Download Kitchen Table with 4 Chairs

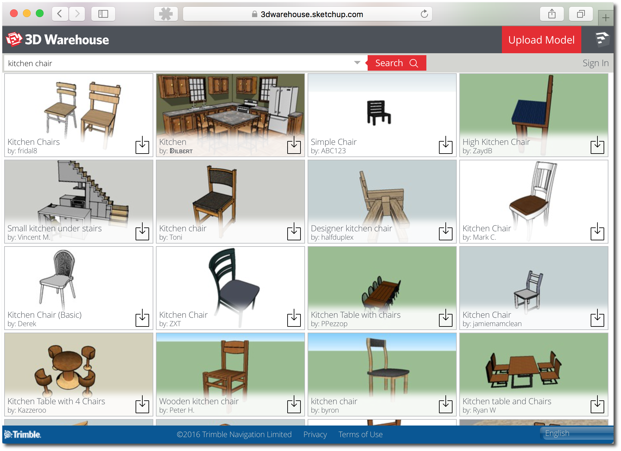click(142, 405)
